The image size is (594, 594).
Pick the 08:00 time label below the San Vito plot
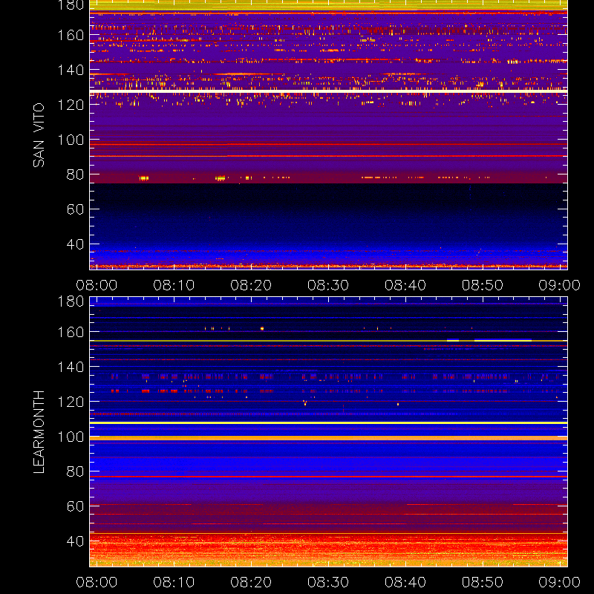[x=97, y=285]
